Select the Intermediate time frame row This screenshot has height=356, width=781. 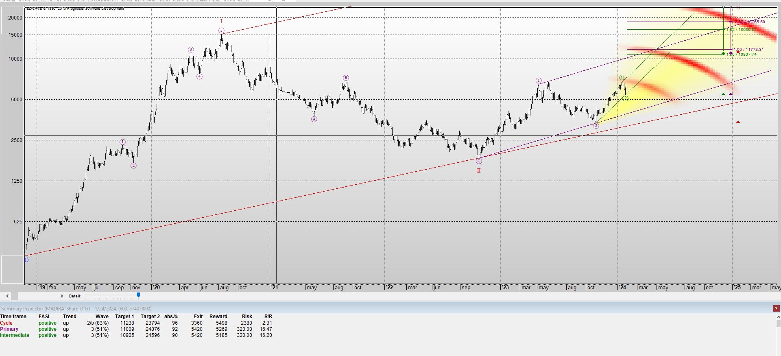(136, 335)
